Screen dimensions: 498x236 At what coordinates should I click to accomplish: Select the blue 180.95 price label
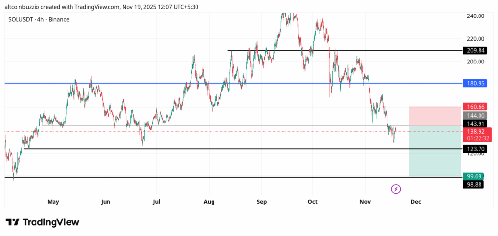474,83
